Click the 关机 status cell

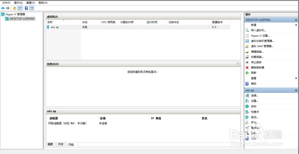pos(85,27)
